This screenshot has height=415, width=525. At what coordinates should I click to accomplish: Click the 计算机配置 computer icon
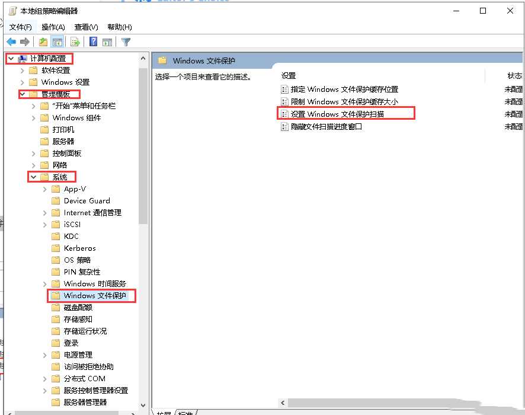[23, 59]
